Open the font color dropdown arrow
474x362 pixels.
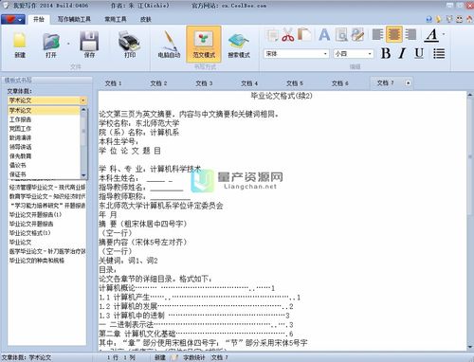coord(444,34)
